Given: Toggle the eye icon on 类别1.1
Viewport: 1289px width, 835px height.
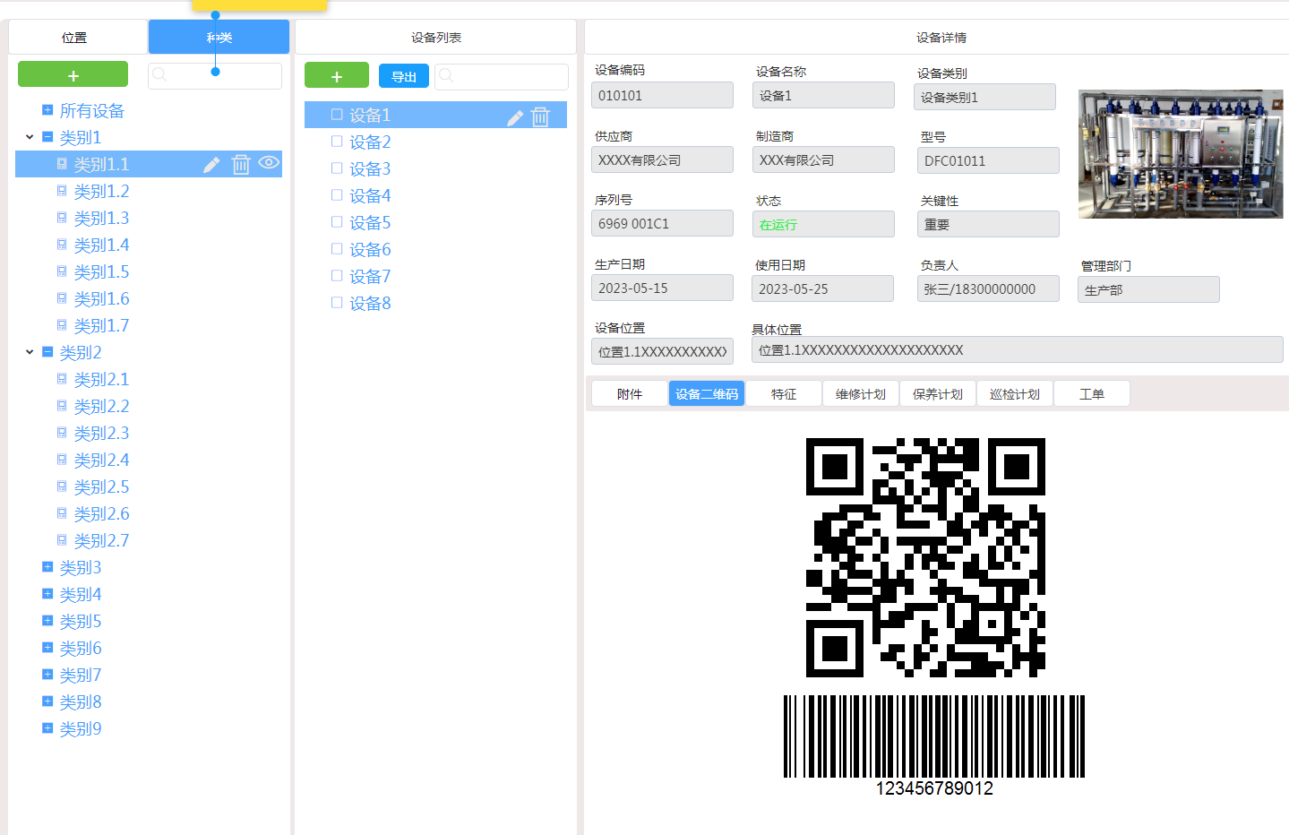Looking at the screenshot, I should click(x=269, y=163).
